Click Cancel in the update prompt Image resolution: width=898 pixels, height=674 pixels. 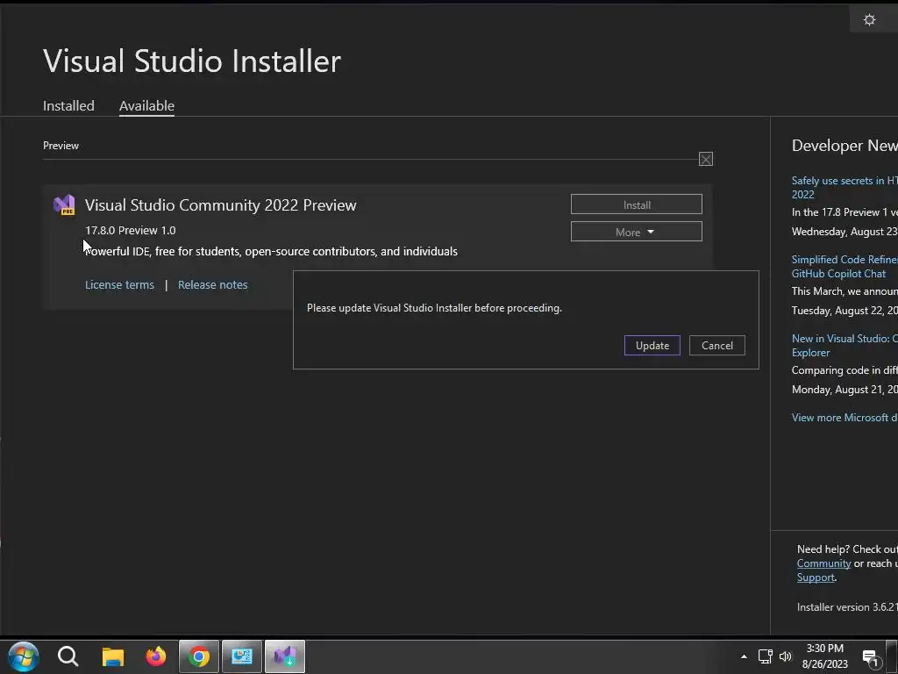pyautogui.click(x=717, y=346)
